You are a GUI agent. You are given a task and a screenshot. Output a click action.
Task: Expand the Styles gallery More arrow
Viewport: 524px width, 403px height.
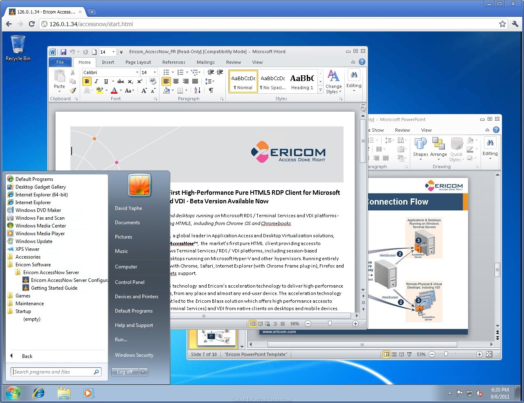click(x=320, y=89)
